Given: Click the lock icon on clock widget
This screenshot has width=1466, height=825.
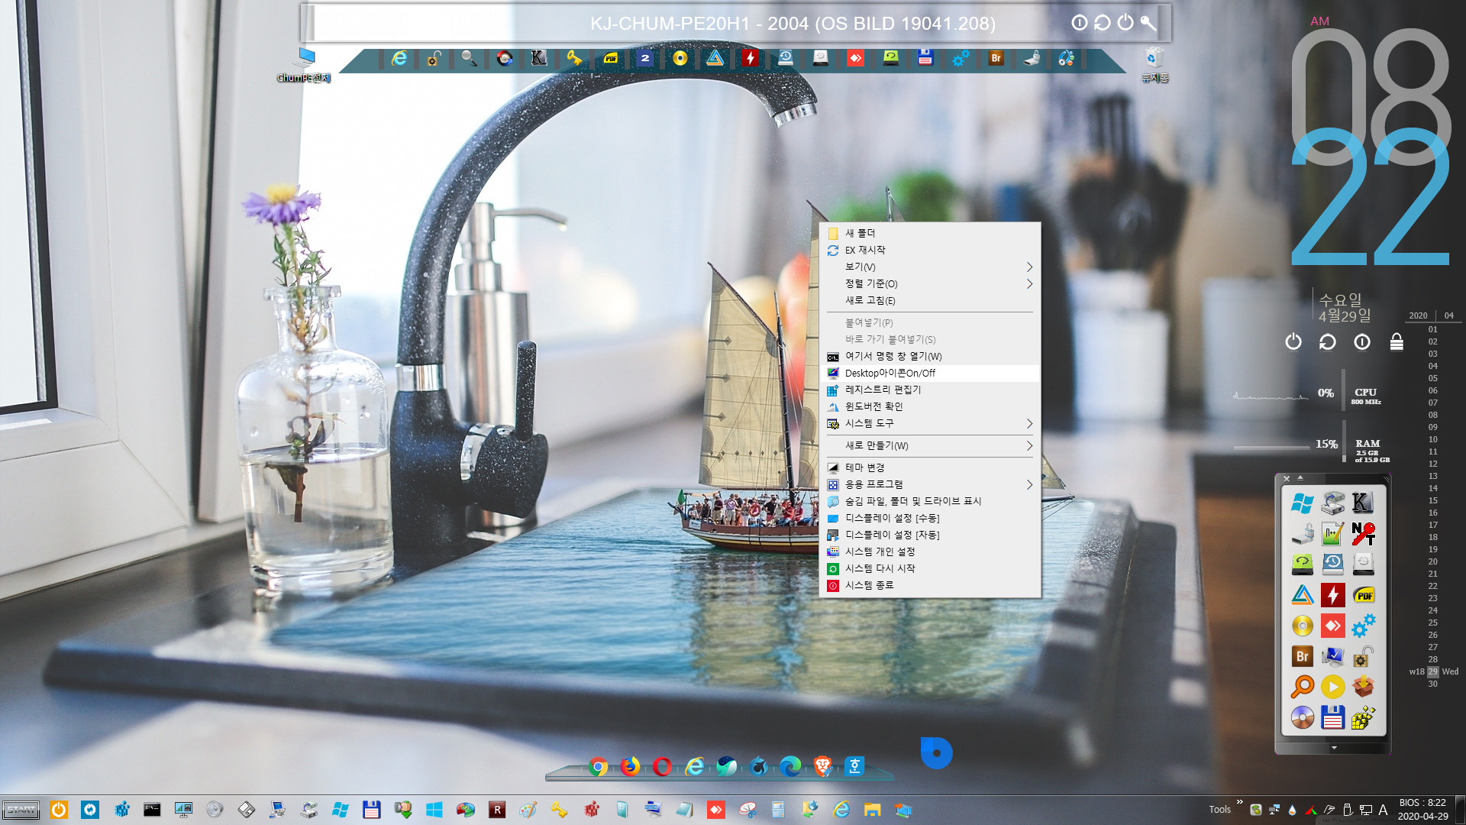Looking at the screenshot, I should (1396, 341).
